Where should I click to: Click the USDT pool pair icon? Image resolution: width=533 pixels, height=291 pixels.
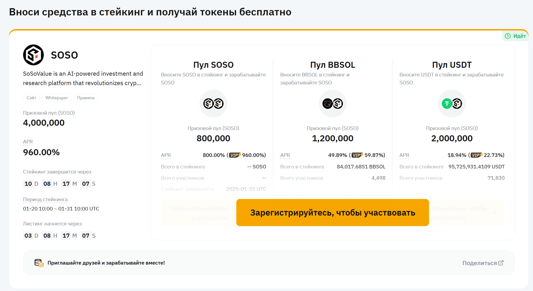[x=452, y=104]
